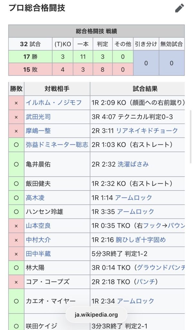Viewport: 193px width, 330px height.
Task: Tap the ja.wikipedia.org address pill
Action: [x=96, y=315]
